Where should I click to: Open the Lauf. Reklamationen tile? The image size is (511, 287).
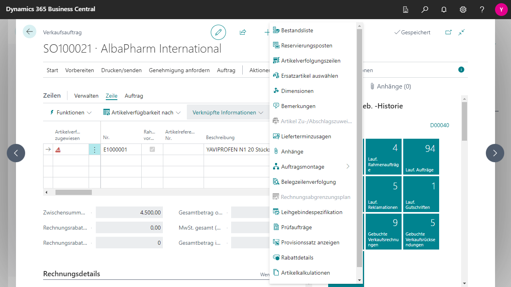point(383,194)
